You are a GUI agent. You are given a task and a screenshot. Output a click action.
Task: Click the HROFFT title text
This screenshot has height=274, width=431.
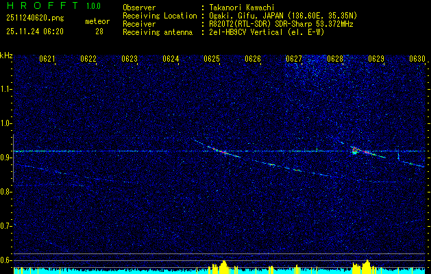(42, 5)
